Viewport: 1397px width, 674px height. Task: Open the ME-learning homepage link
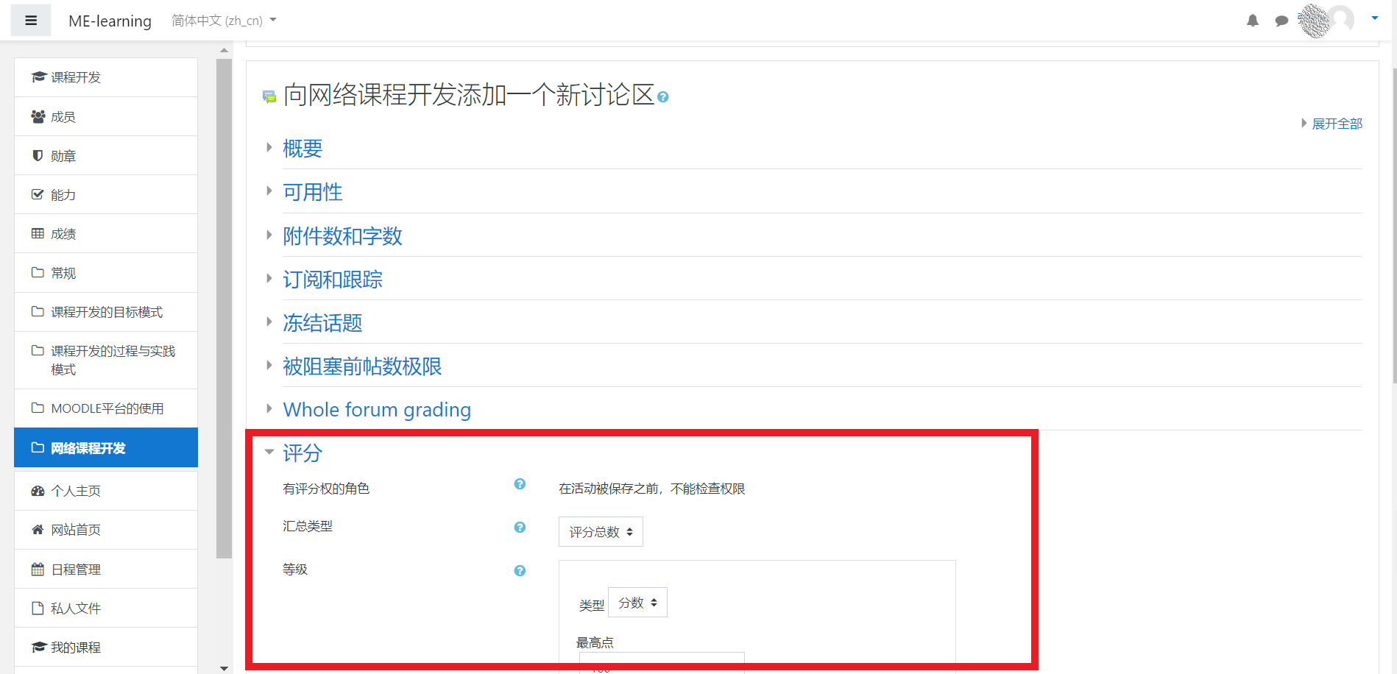(x=109, y=21)
